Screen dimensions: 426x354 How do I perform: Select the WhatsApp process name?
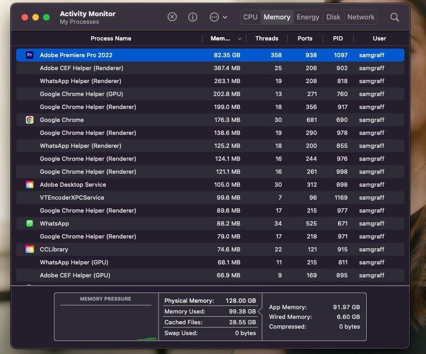(x=54, y=223)
